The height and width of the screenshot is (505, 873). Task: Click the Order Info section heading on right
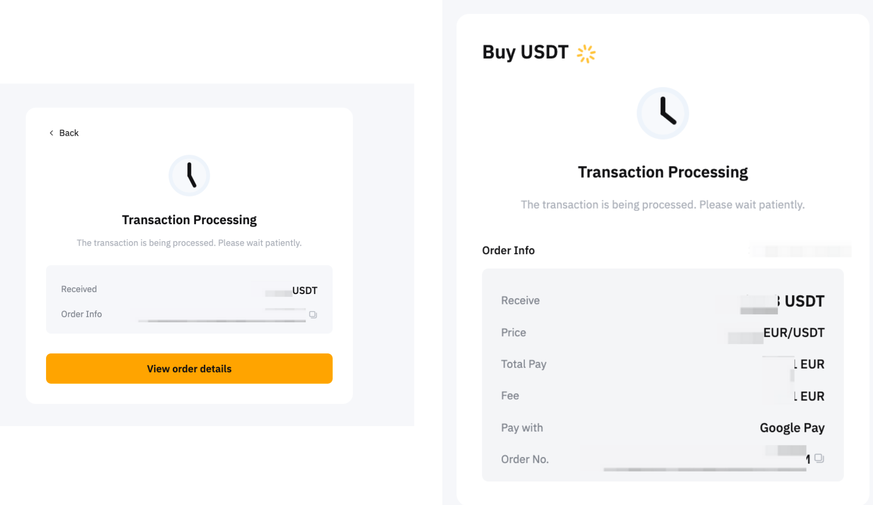(x=508, y=250)
